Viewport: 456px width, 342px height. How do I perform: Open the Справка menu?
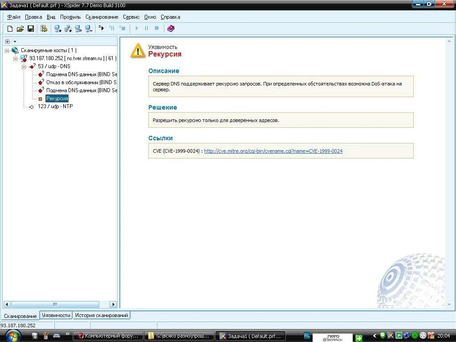(x=171, y=17)
